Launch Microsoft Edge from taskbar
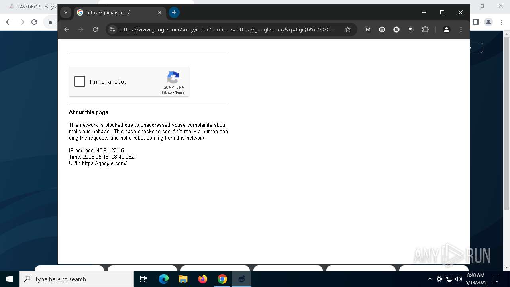Screen dimensions: 510x287 (x=164, y=279)
